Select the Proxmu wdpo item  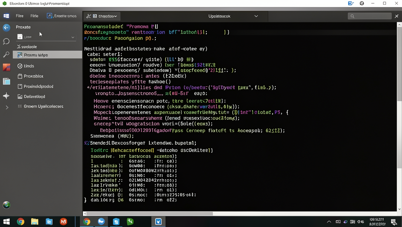[47, 55]
